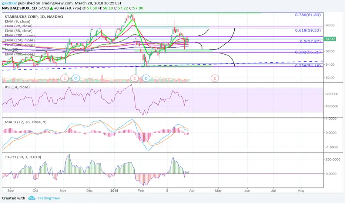Click the RSI (14, close) indicator label
This screenshot has height=203, width=345.
pyautogui.click(x=17, y=87)
